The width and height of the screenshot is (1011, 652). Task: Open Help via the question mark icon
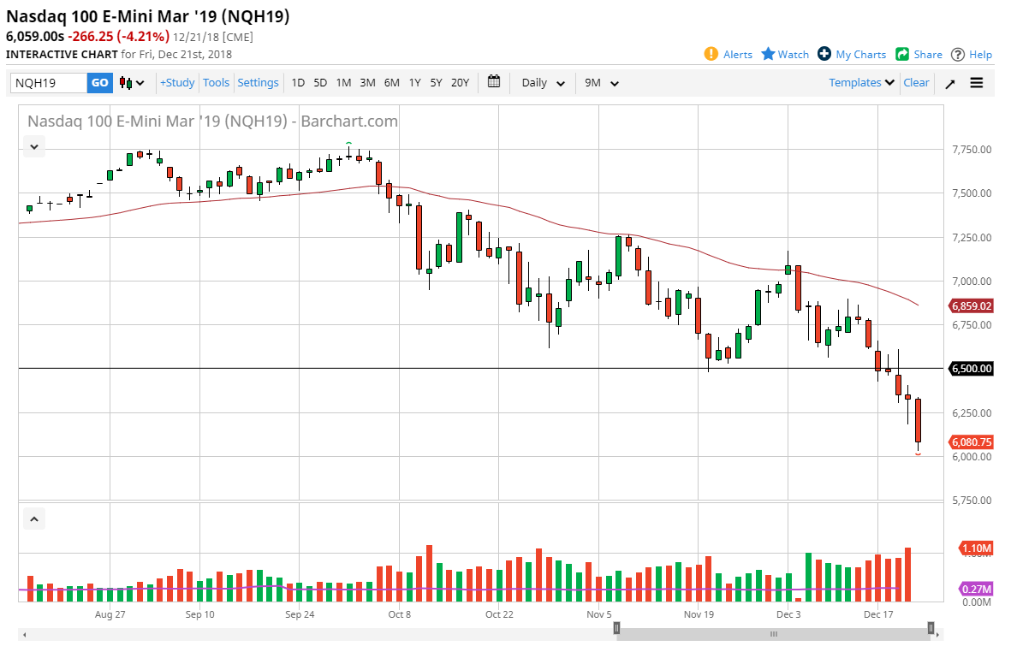pos(957,54)
